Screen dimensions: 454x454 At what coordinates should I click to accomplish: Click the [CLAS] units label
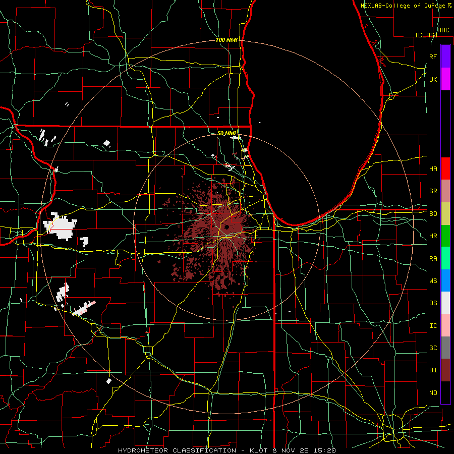coord(426,35)
